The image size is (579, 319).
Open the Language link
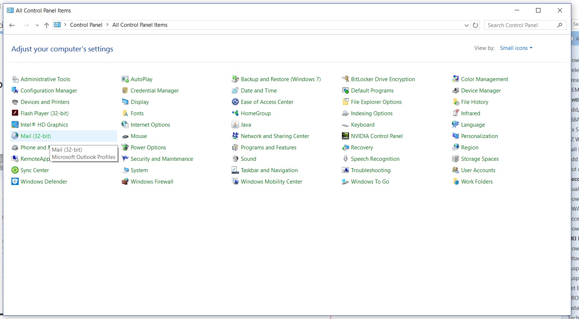coord(473,125)
